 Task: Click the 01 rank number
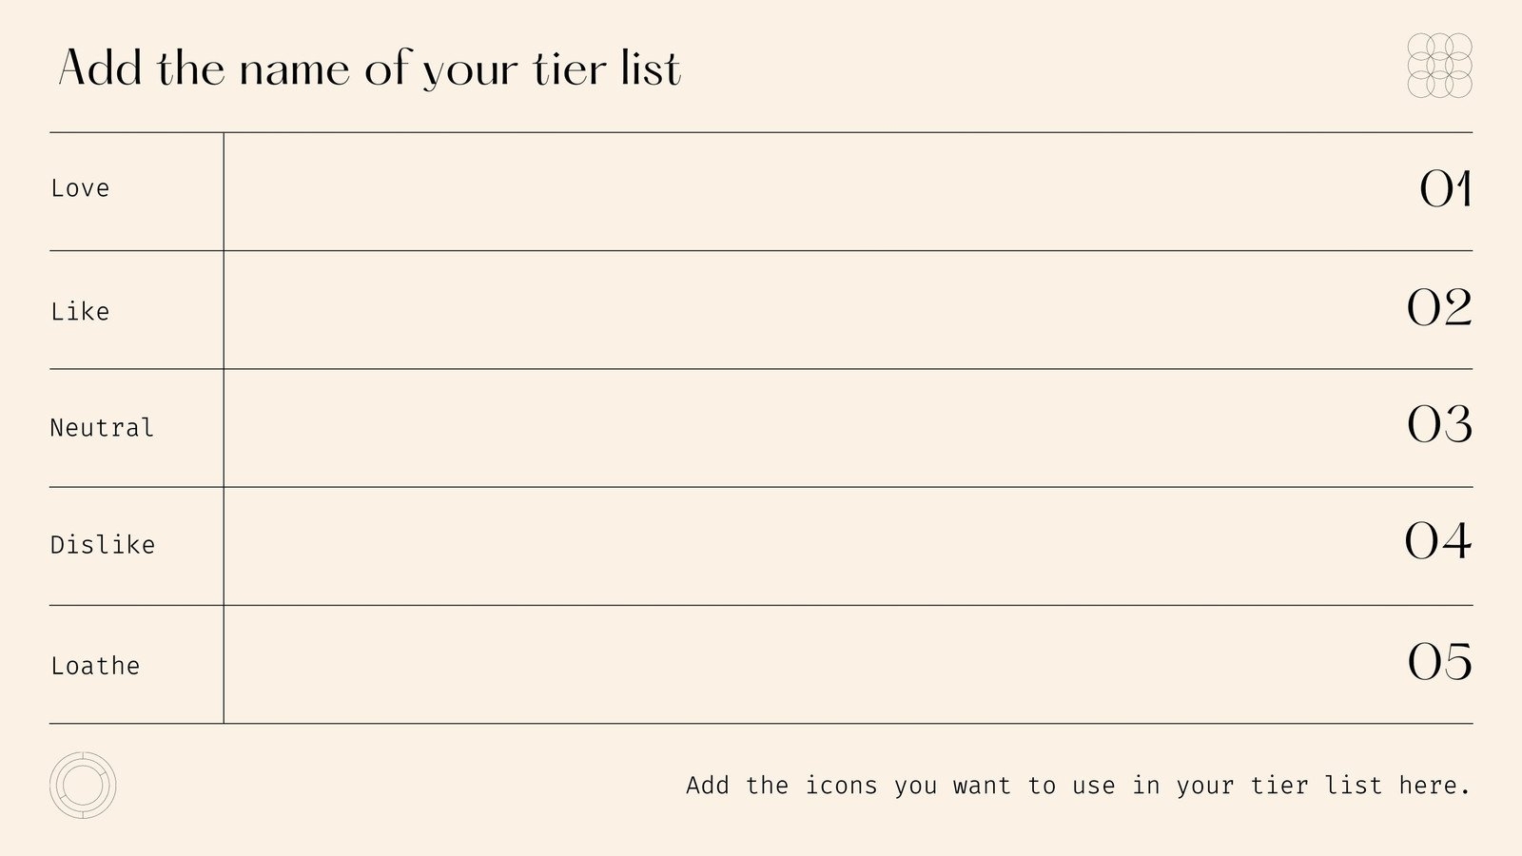point(1445,188)
